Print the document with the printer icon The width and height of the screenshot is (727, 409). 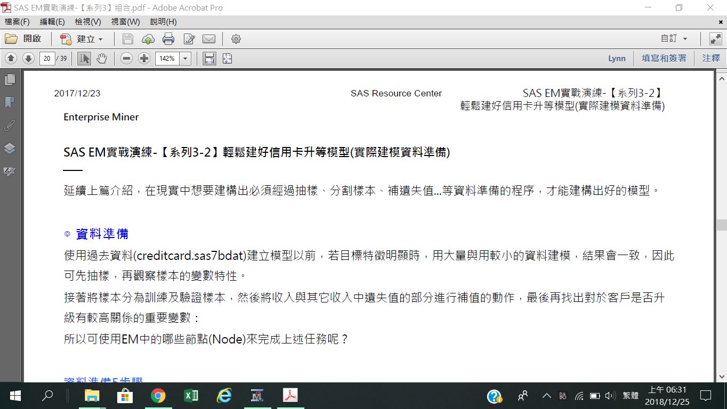click(x=168, y=39)
